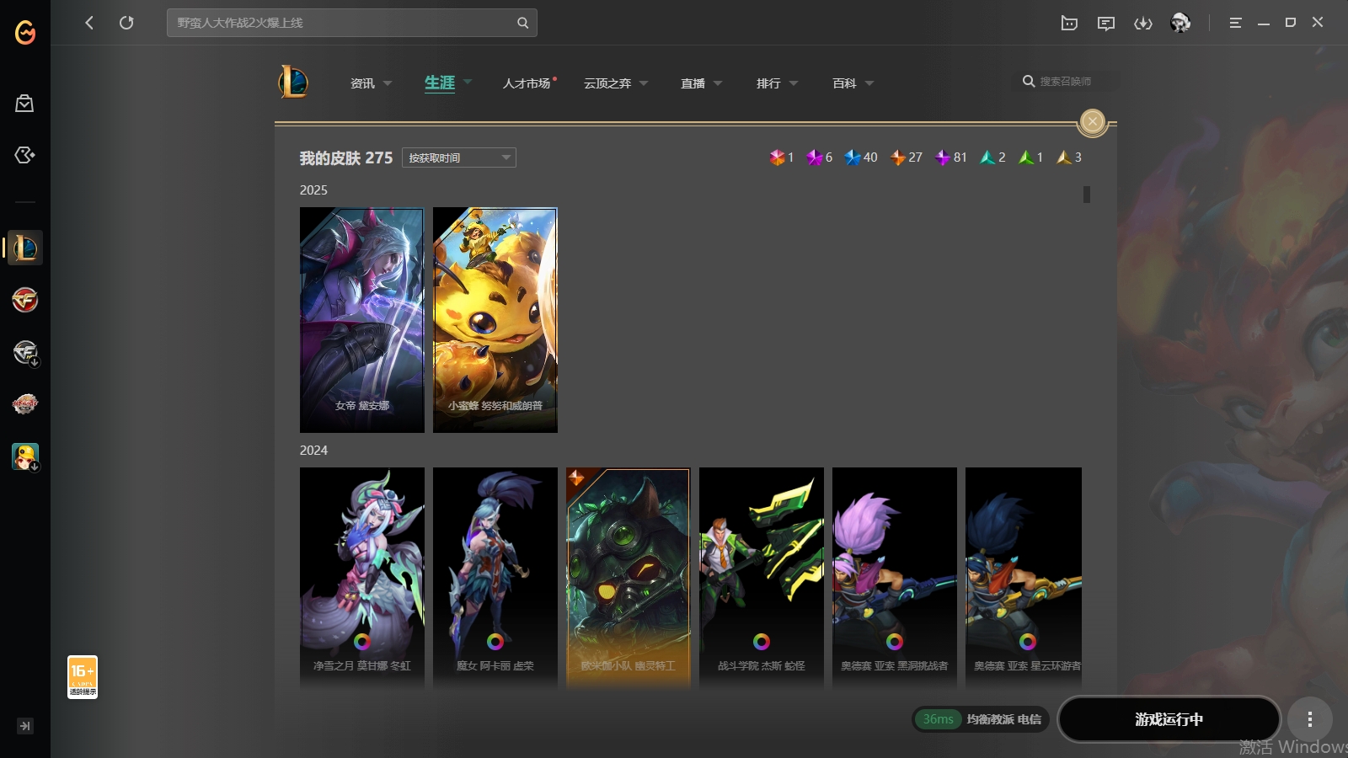Viewport: 1348px width, 758px height.
Task: Go back with the back arrow
Action: pyautogui.click(x=89, y=23)
